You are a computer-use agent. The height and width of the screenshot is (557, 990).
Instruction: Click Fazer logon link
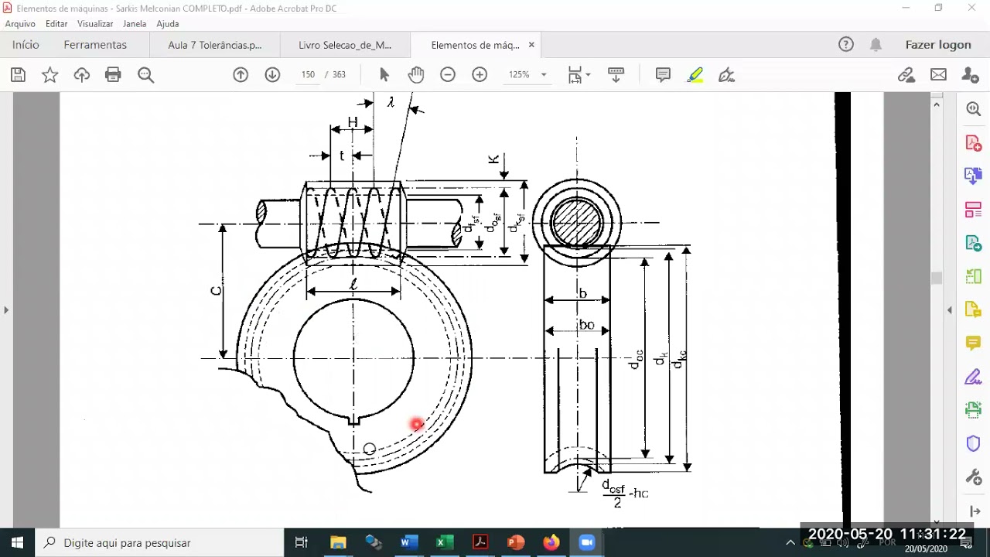tap(938, 45)
